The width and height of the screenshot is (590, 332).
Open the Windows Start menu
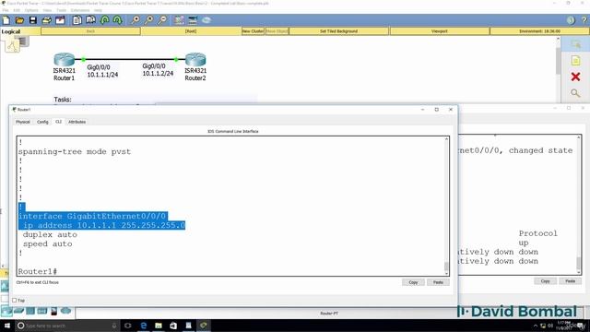pyautogui.click(x=7, y=326)
